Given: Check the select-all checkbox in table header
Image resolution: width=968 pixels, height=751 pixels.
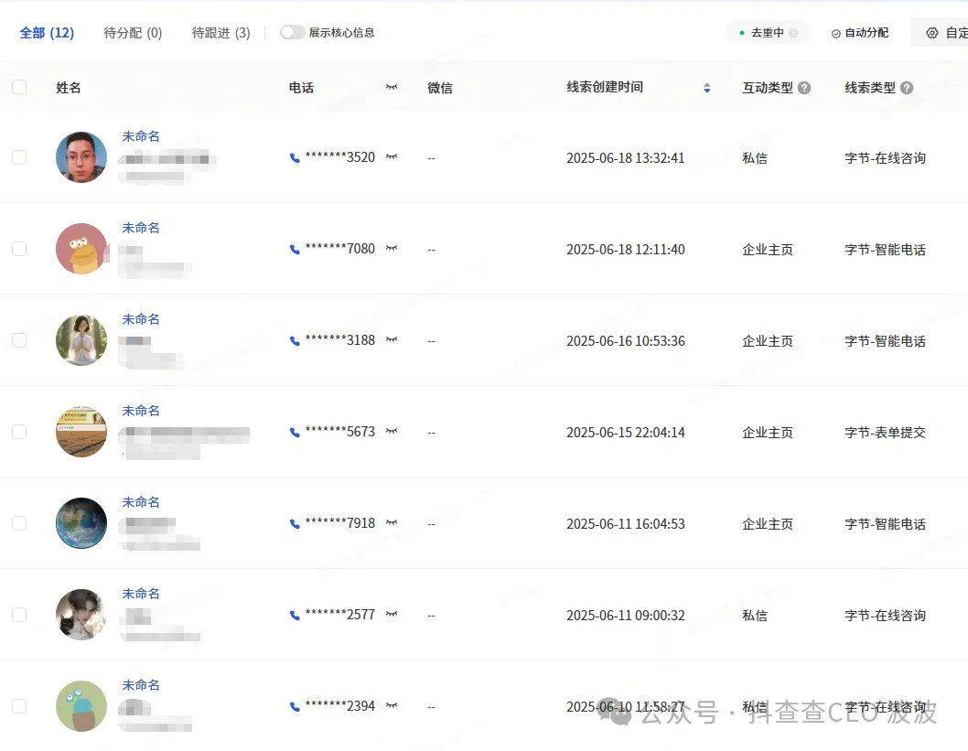Looking at the screenshot, I should (19, 88).
